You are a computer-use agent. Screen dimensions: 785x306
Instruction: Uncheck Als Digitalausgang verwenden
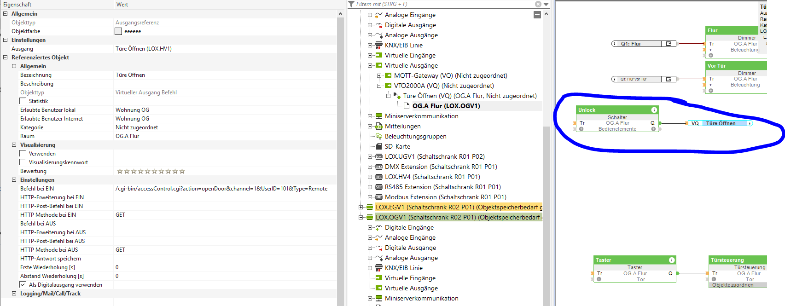point(23,285)
